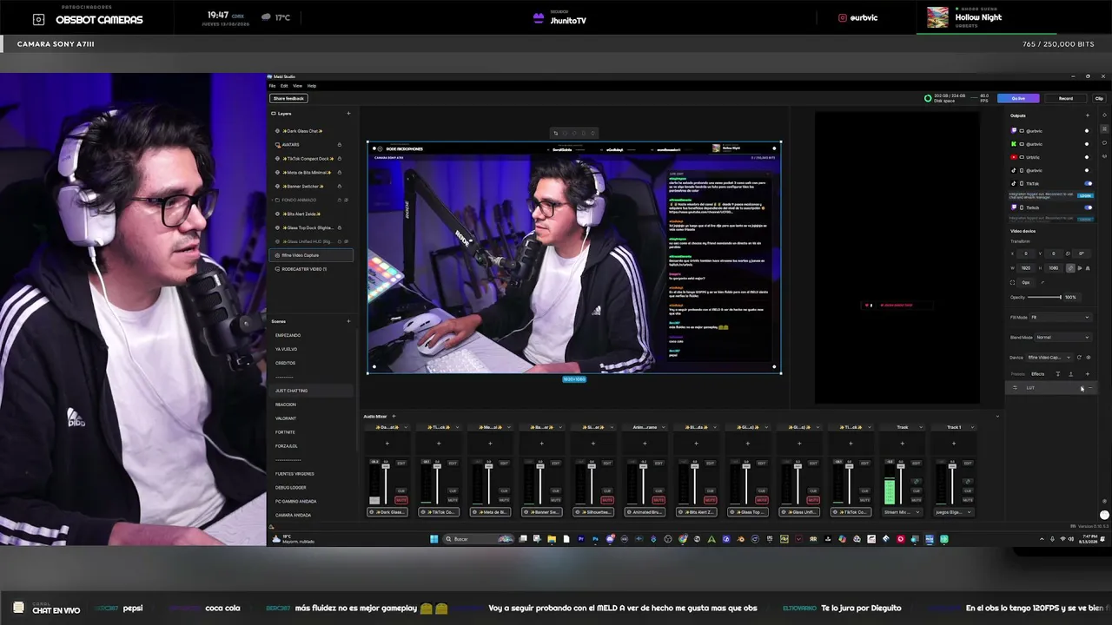Viewport: 1112px width, 625px height.
Task: Click the Clip button
Action: pyautogui.click(x=1099, y=99)
